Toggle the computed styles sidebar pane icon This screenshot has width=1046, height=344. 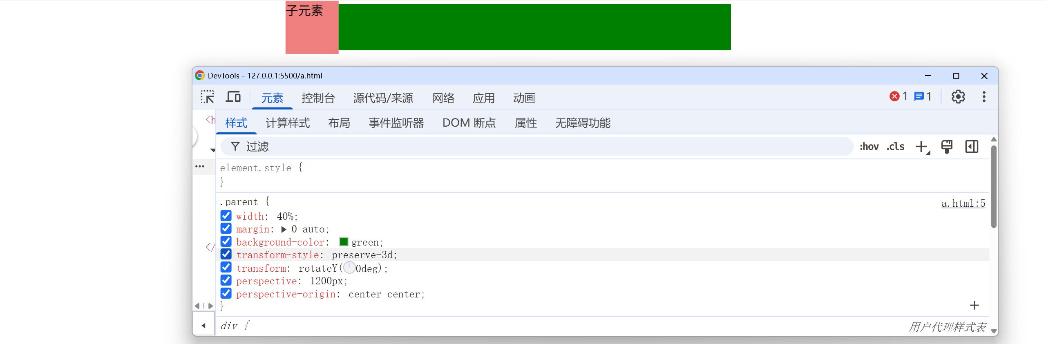click(x=972, y=147)
